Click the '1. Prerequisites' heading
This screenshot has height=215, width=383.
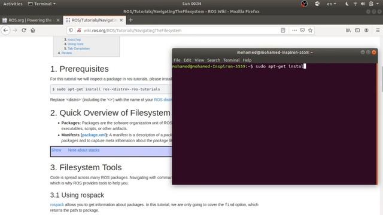coord(80,69)
